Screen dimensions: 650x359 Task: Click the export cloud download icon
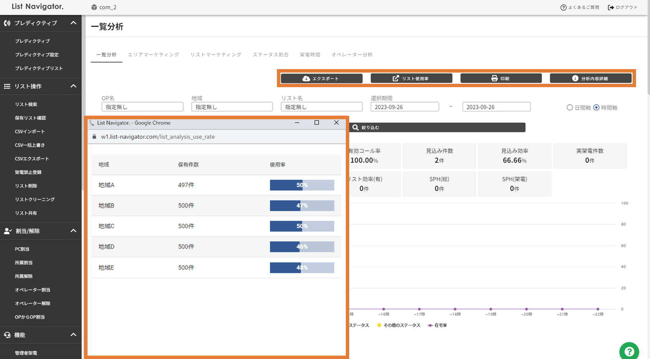pyautogui.click(x=306, y=78)
